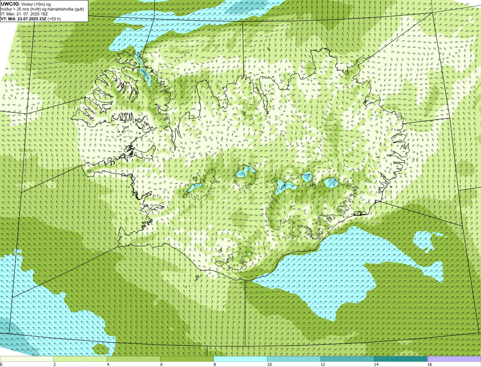
Task: Click the legend tick label '8'
Action: click(215, 364)
